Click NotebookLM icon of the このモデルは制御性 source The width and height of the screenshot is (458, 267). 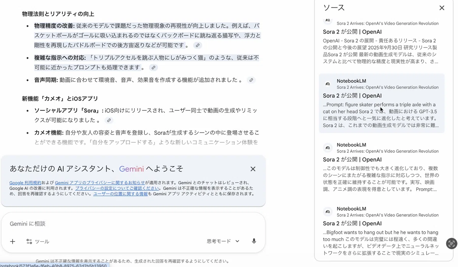(x=328, y=148)
